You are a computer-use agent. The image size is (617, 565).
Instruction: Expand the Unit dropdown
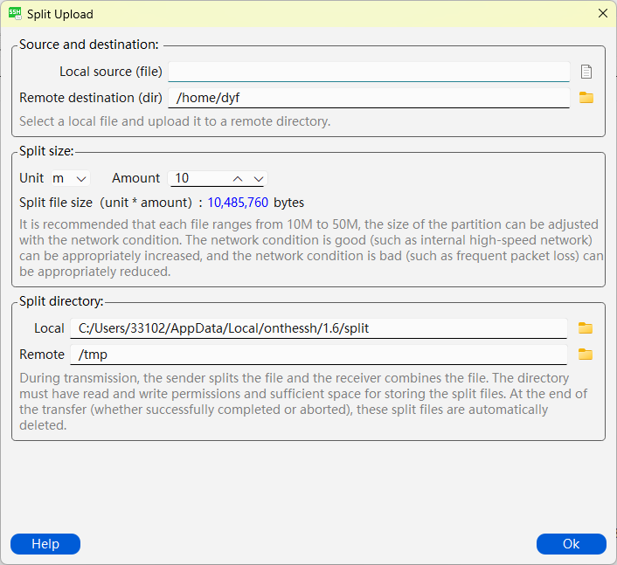(71, 178)
